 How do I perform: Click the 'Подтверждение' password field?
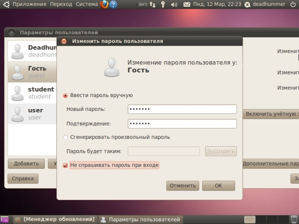182,124
